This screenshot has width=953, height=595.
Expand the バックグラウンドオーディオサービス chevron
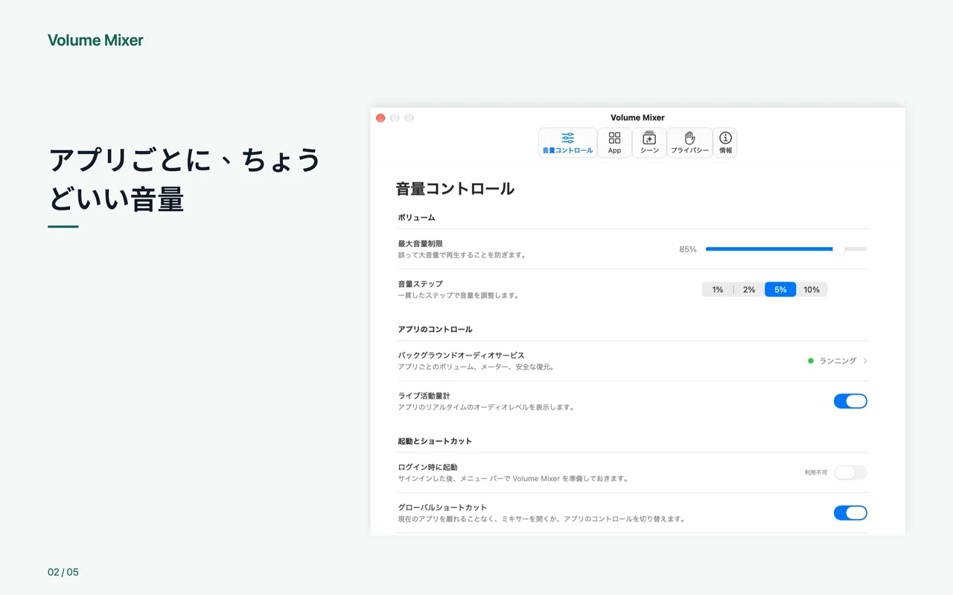click(865, 361)
